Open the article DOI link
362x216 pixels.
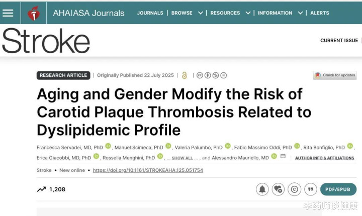tap(148, 170)
